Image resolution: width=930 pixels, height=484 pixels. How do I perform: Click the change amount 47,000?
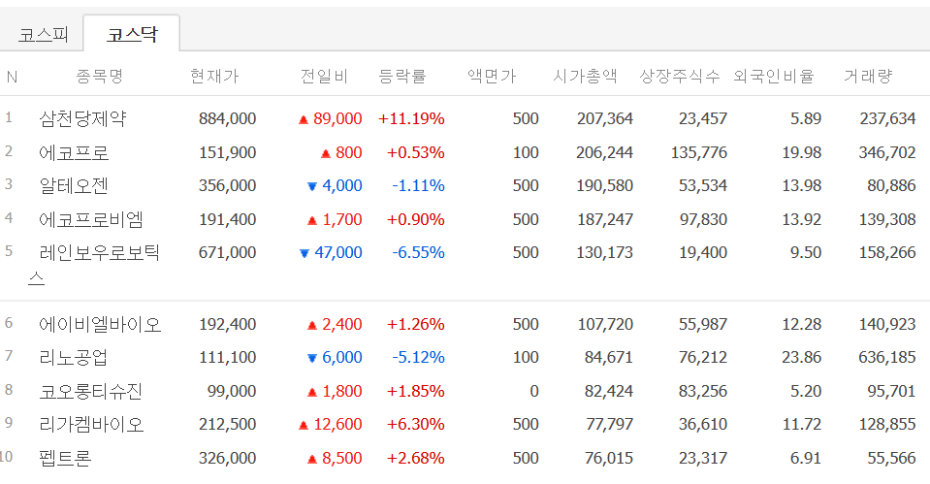338,253
